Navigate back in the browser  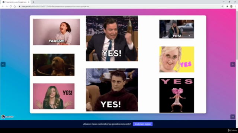pos(3,7)
